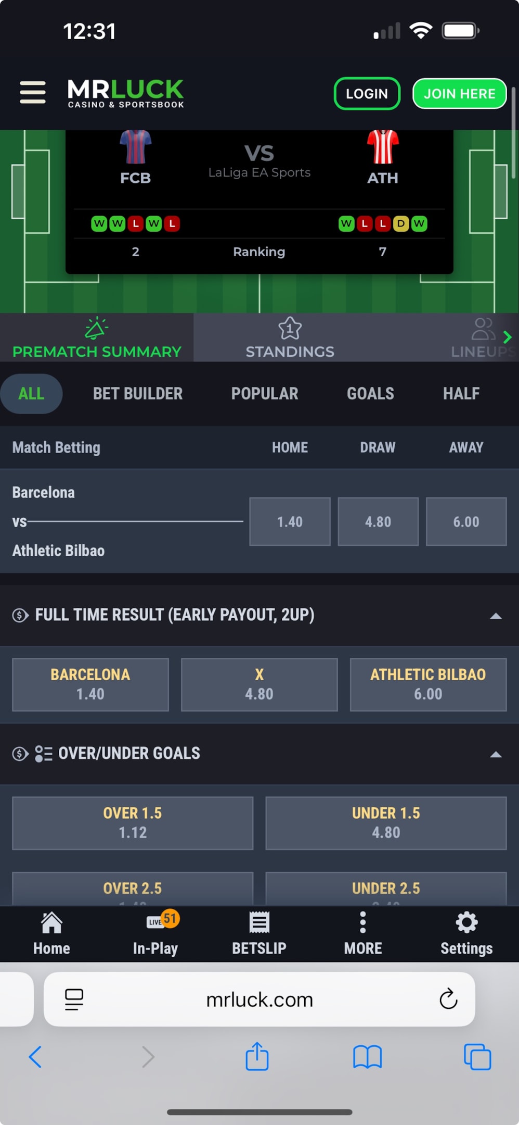519x1125 pixels.
Task: Reload the page in Safari
Action: pyautogui.click(x=448, y=999)
